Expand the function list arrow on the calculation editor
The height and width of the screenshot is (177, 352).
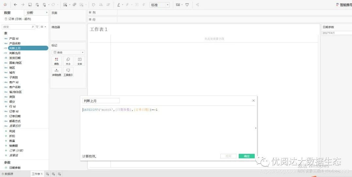[x=256, y=128]
